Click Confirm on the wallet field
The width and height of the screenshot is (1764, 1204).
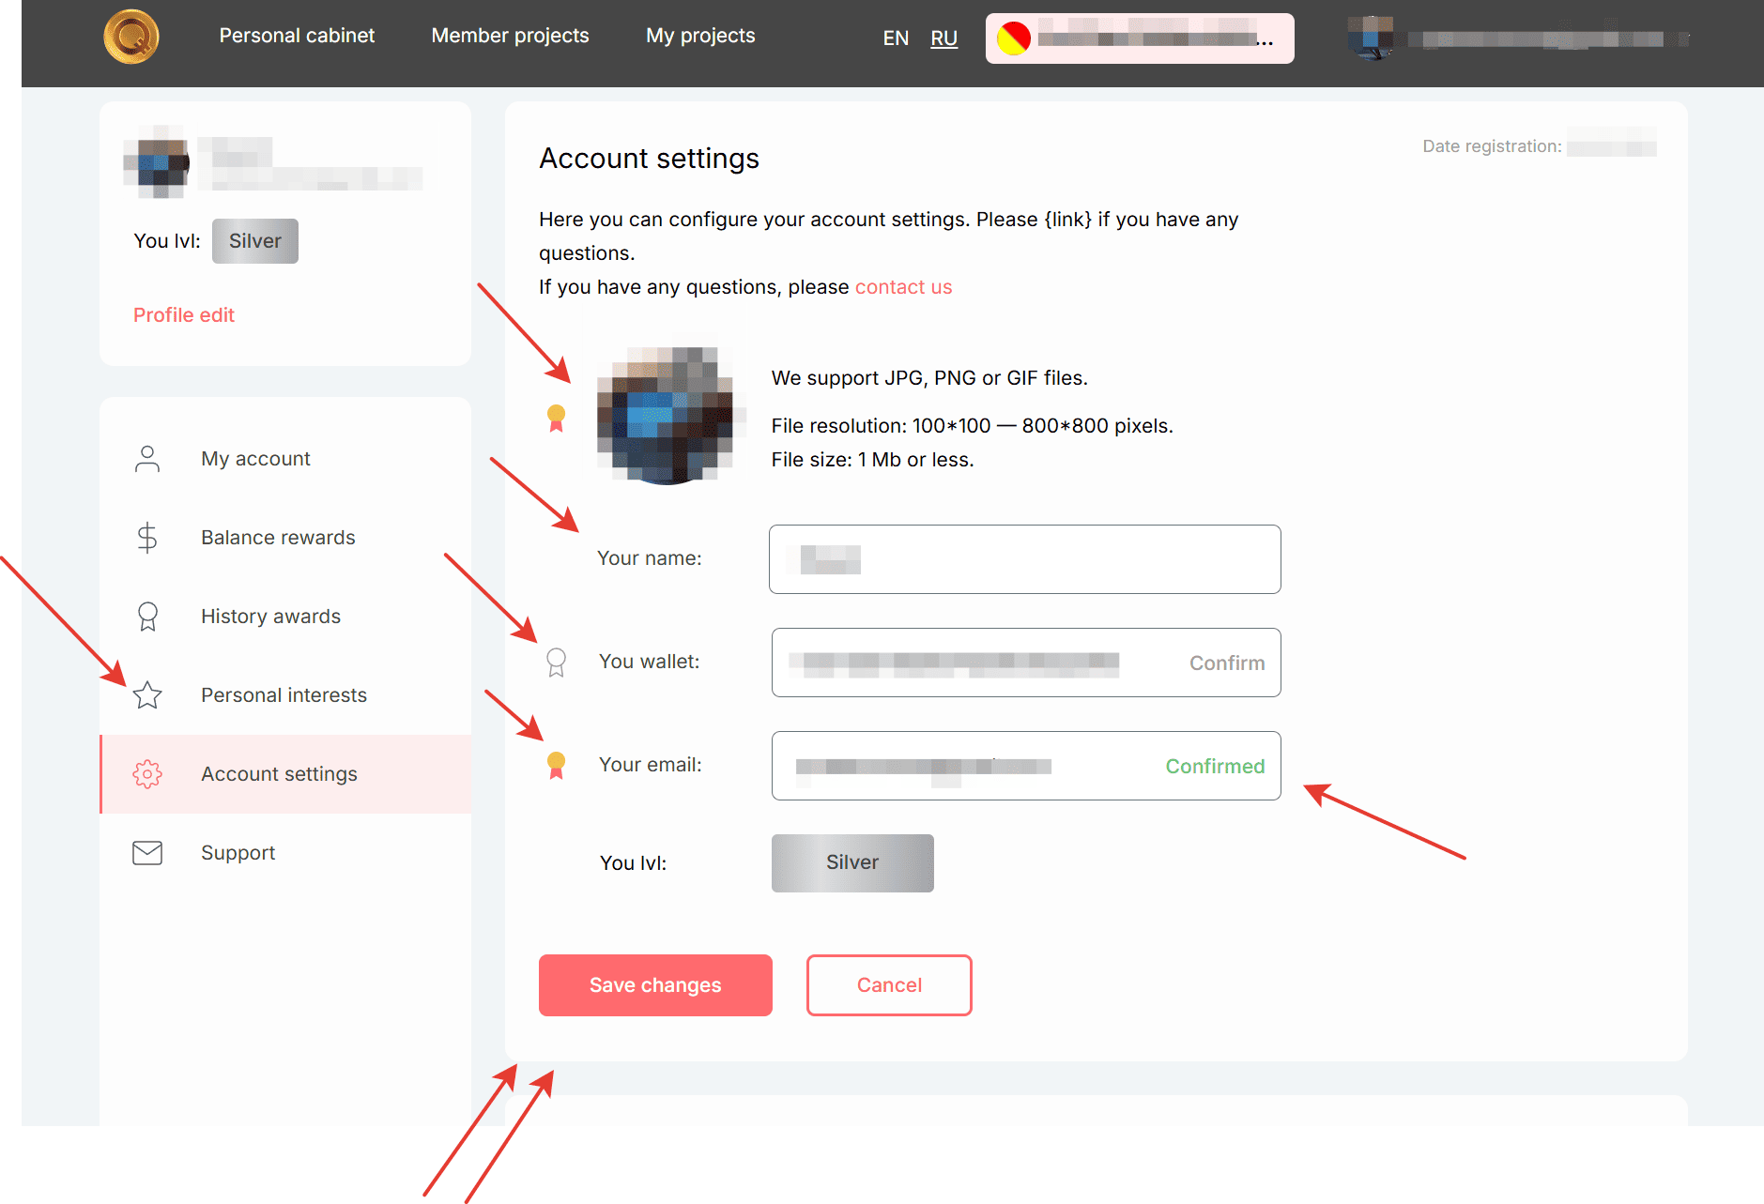[1226, 663]
